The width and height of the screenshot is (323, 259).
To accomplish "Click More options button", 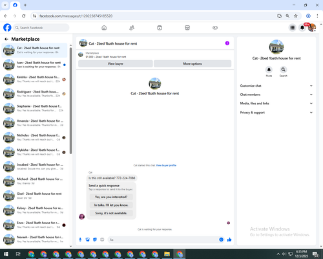I will click(193, 63).
